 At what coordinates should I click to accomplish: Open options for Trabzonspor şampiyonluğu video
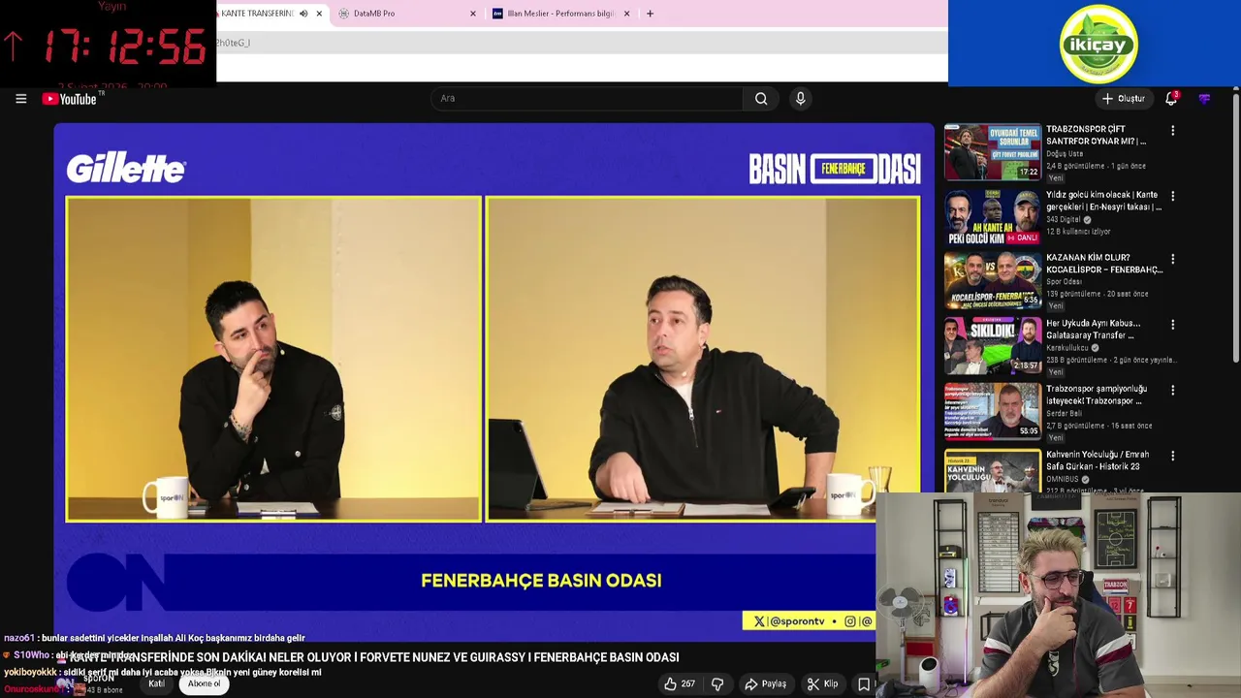(1172, 390)
